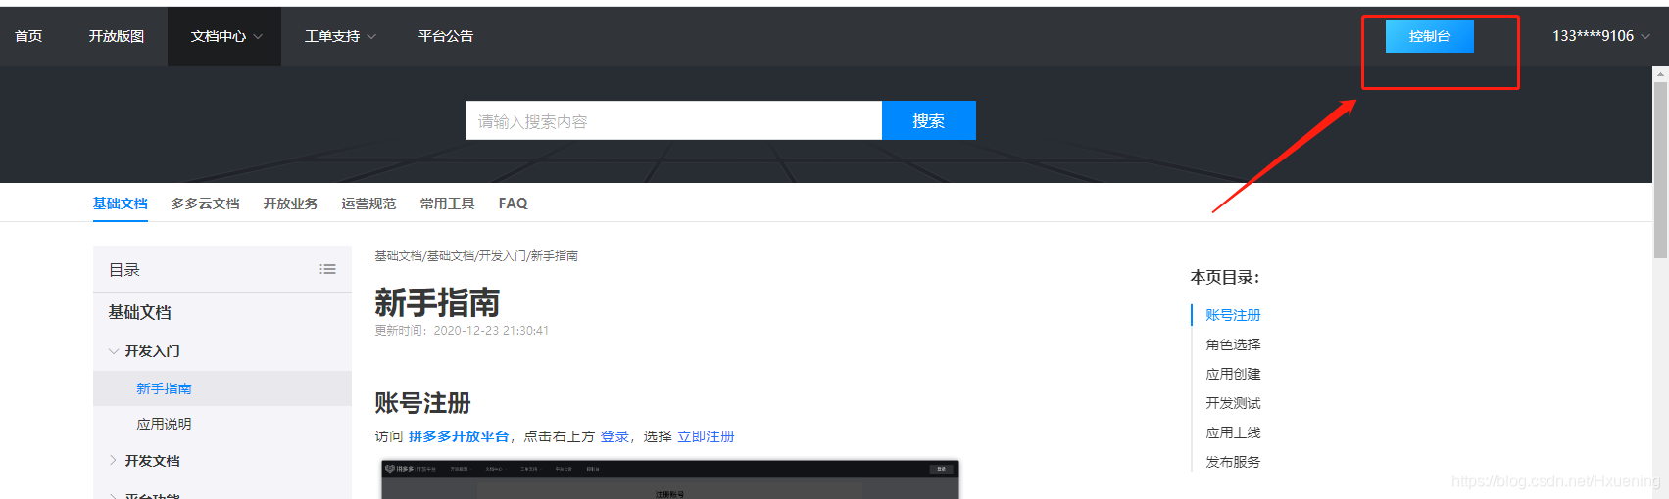Click the blue 控制台 console button
This screenshot has width=1669, height=499.
click(1429, 36)
